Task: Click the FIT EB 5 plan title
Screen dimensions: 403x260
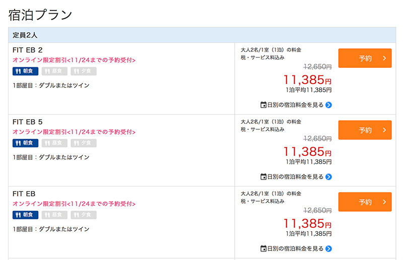Action: [28, 122]
